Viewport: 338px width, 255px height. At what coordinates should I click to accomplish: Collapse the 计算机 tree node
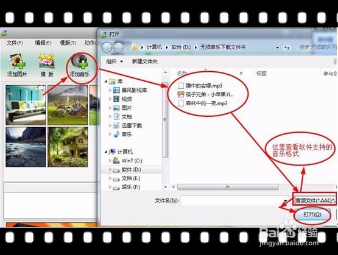pos(106,152)
